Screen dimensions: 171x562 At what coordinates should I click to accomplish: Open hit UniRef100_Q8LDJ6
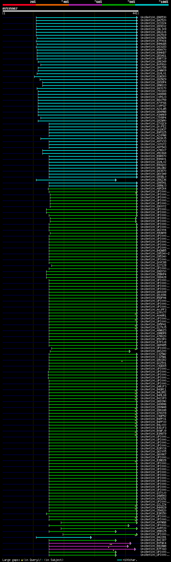[x=153, y=32]
